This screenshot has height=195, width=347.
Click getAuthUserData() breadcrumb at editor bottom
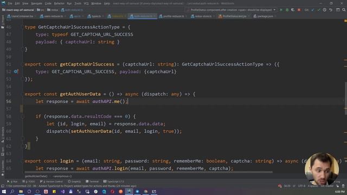(36, 176)
